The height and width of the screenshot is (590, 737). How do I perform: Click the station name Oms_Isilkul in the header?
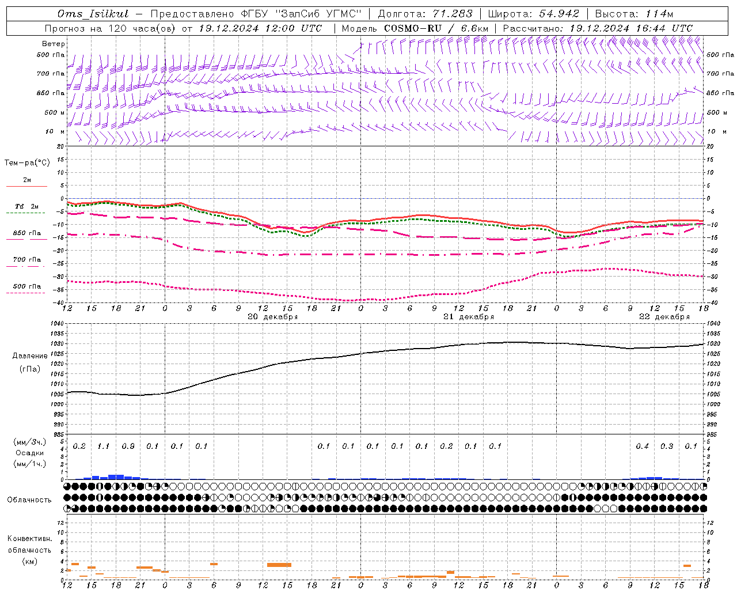coord(93,14)
